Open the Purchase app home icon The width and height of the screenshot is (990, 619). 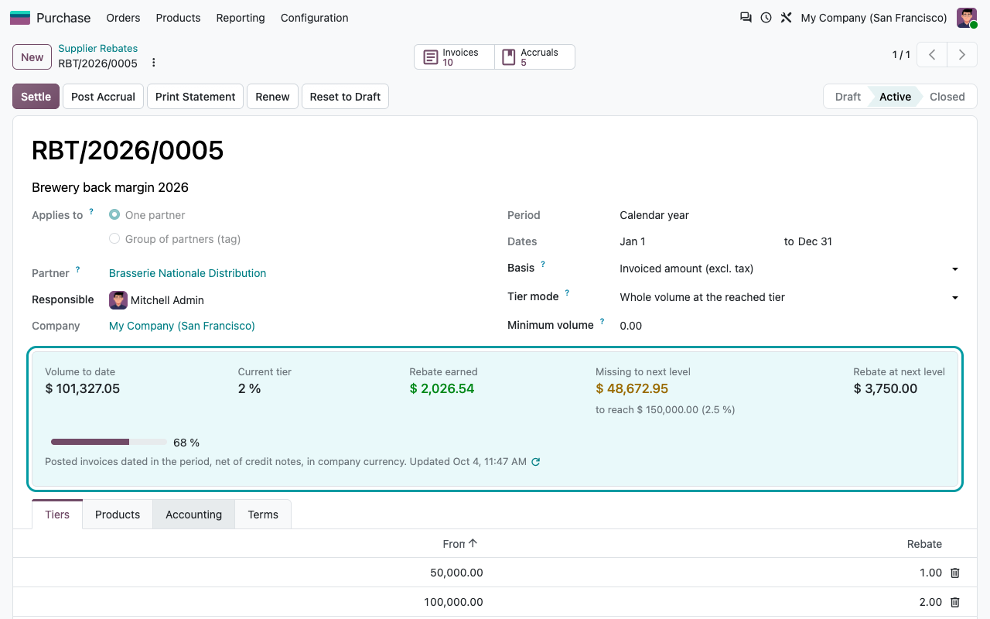click(20, 18)
